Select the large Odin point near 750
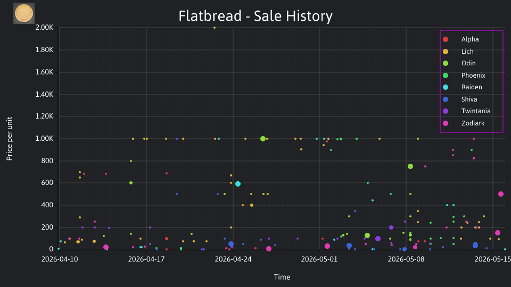Image resolution: width=511 pixels, height=287 pixels. point(410,166)
